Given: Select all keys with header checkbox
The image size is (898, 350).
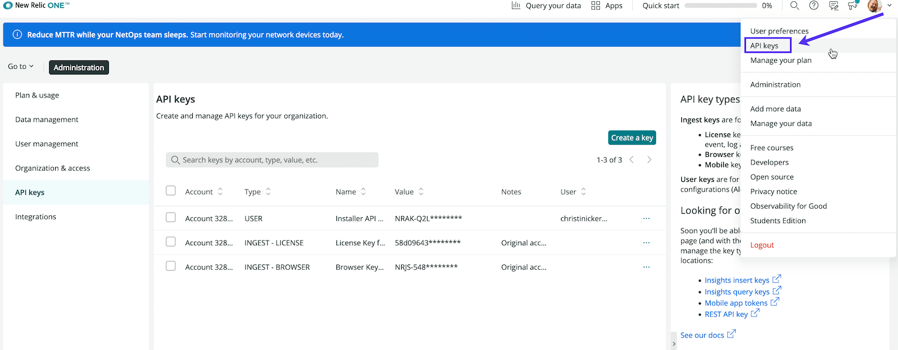Looking at the screenshot, I should 171,191.
